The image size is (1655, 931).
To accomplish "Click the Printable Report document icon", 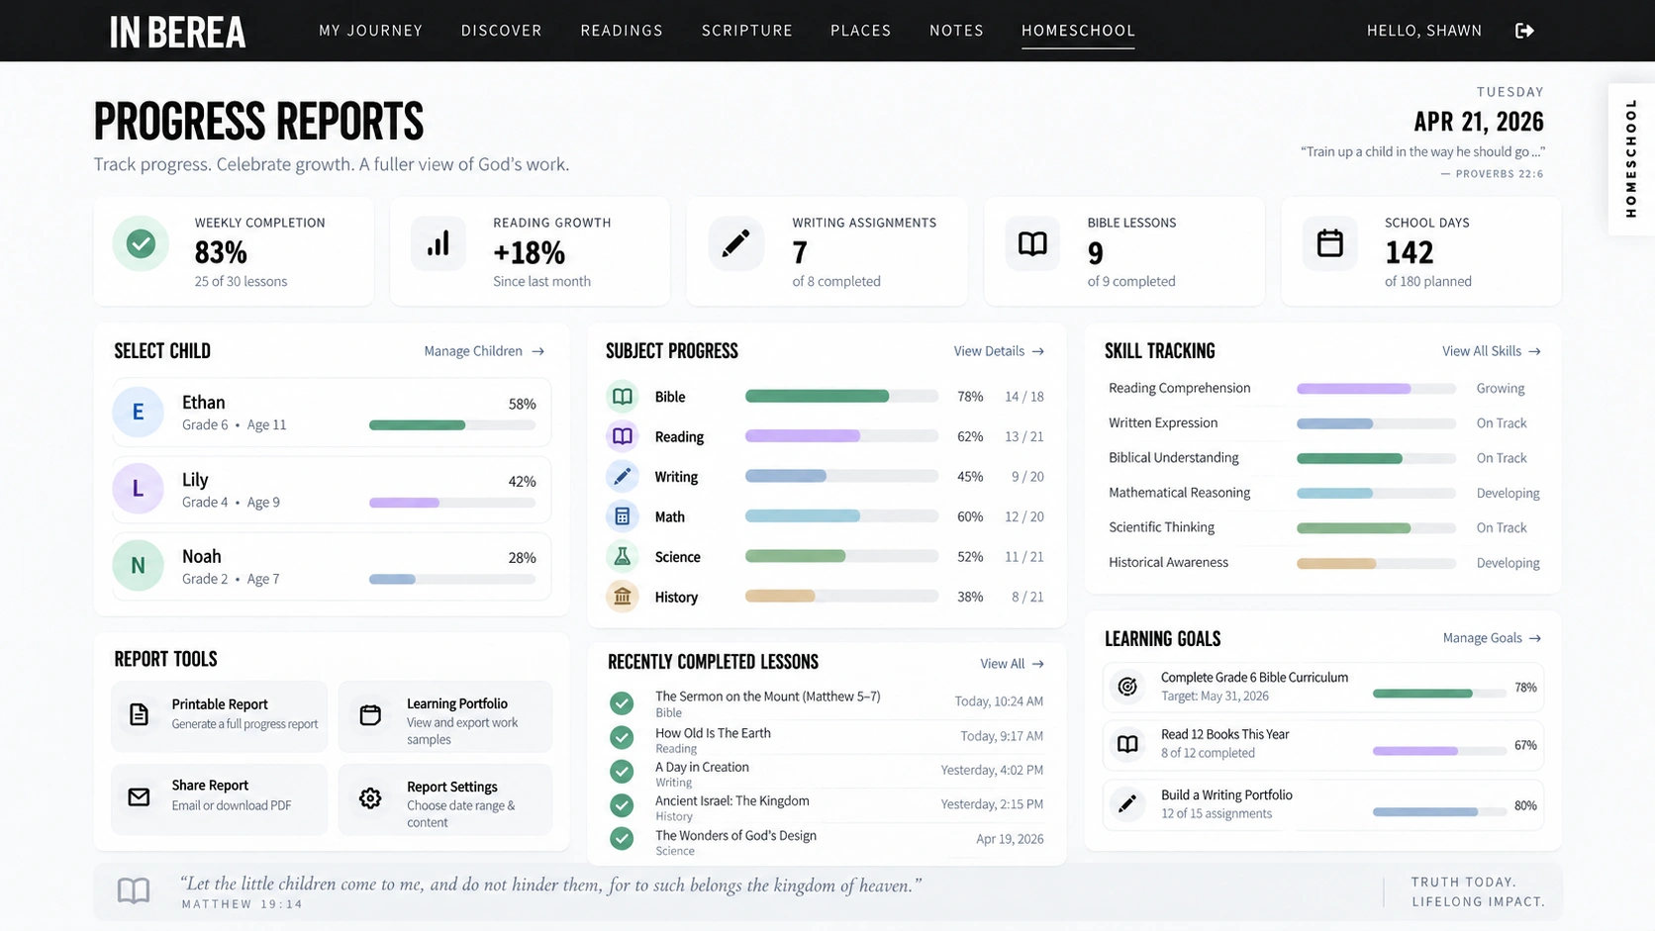I will (139, 714).
